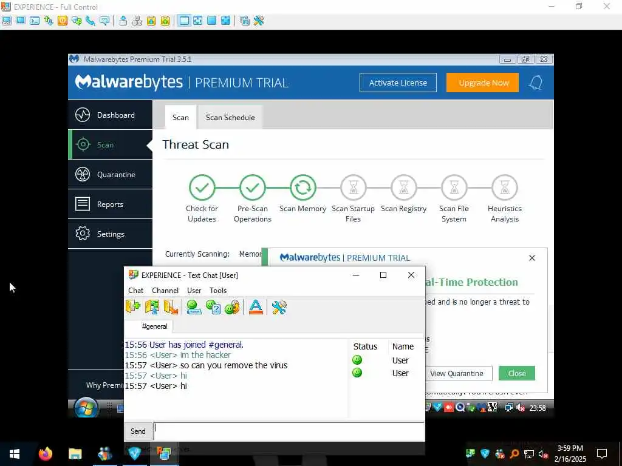The image size is (622, 466).
Task: Select the highlighted normal window view icon
Action: pyautogui.click(x=183, y=21)
